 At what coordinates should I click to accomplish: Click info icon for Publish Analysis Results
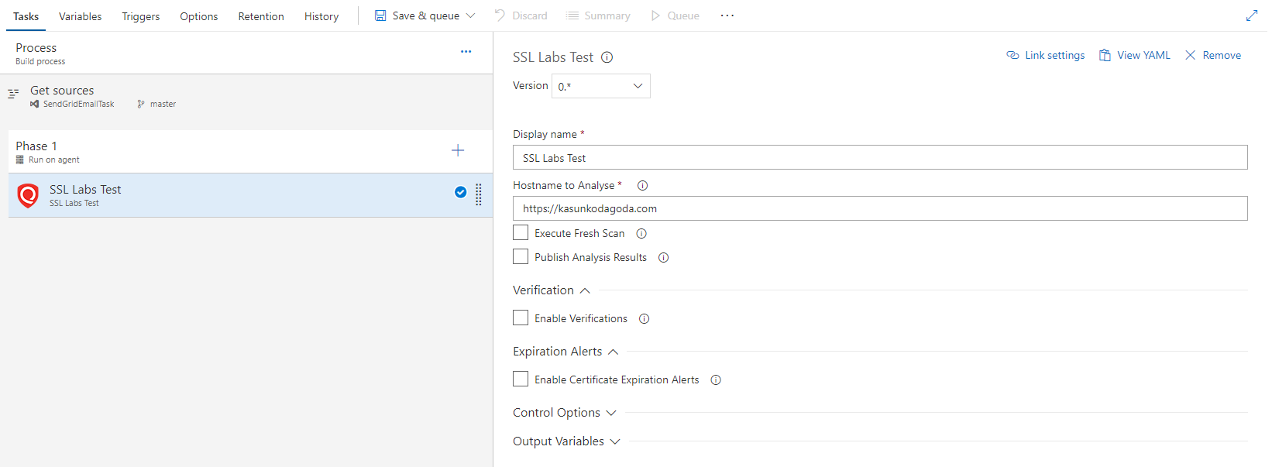tap(663, 258)
